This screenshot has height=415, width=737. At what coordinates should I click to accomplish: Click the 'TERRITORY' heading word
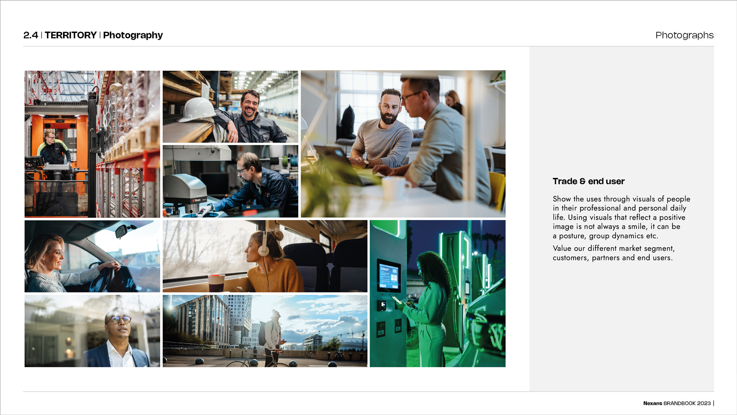(x=71, y=35)
